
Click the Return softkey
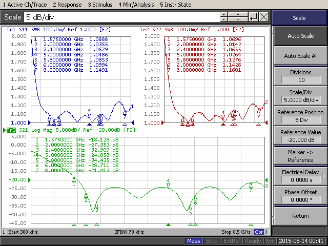point(301,216)
